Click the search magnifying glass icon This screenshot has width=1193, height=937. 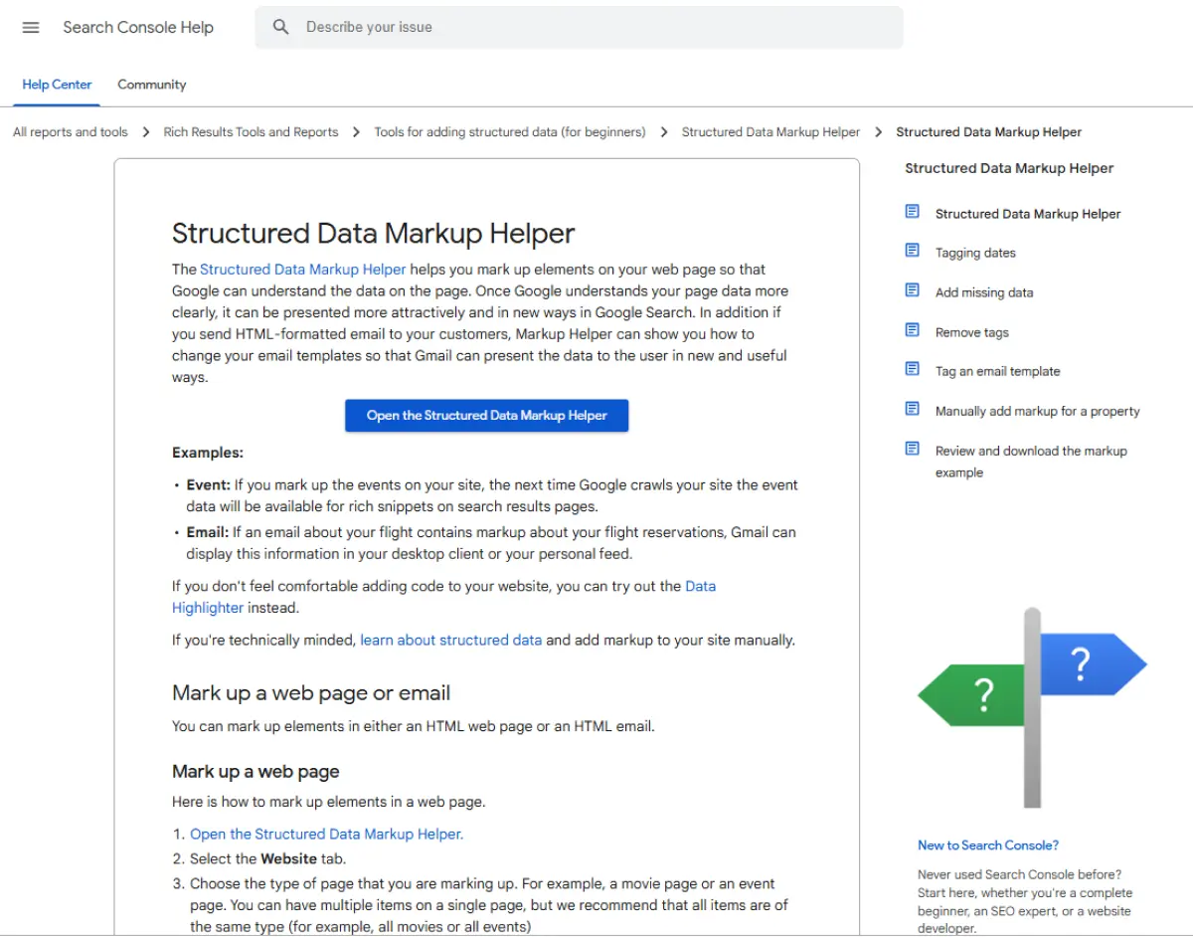280,27
